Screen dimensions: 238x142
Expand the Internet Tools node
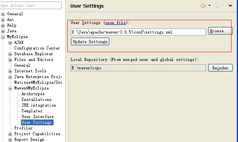(10, 71)
